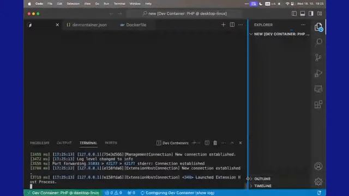Open the Remote Explorer view
The height and width of the screenshot is (196, 349).
318,89
